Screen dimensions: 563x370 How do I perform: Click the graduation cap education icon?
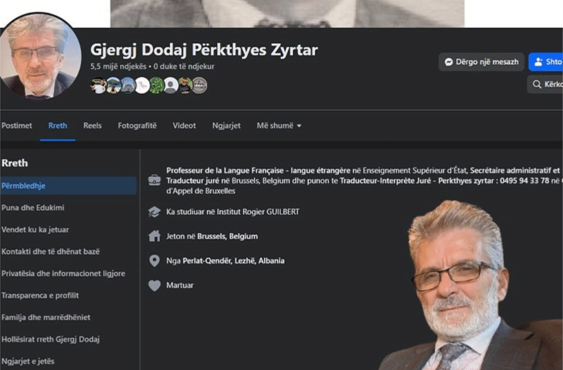(154, 212)
